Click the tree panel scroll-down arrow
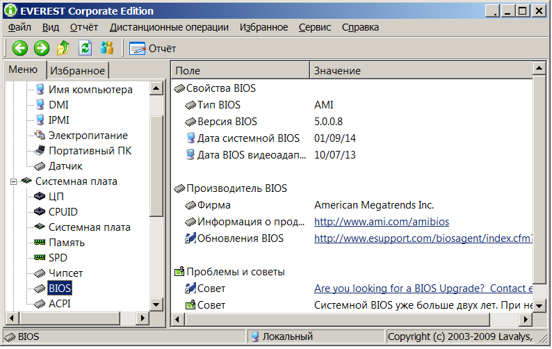This screenshot has height=349, width=552. pos(156,305)
